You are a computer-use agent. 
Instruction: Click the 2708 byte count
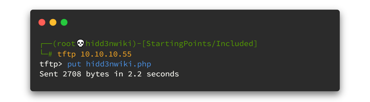coord(72,74)
